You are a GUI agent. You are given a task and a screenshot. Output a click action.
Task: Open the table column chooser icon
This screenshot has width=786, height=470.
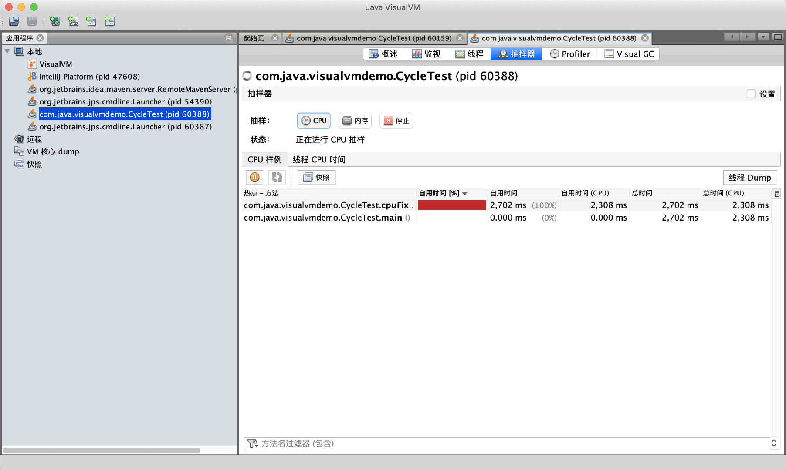click(777, 194)
